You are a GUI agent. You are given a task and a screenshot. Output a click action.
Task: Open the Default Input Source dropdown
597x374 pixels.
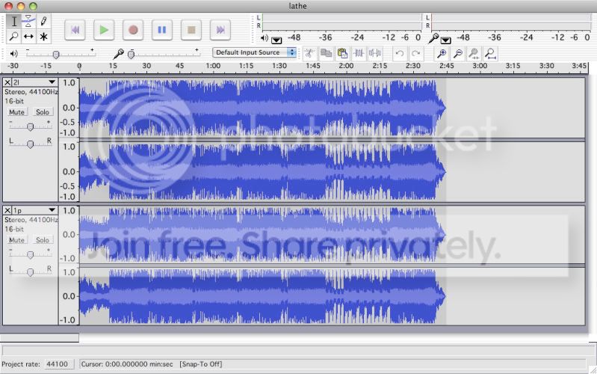pyautogui.click(x=254, y=52)
